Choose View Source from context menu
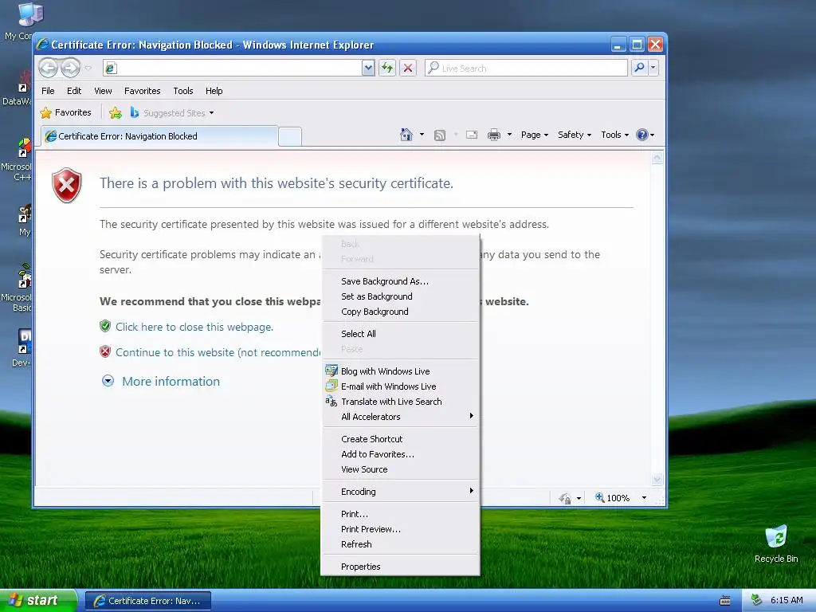This screenshot has height=612, width=816. pyautogui.click(x=400, y=469)
